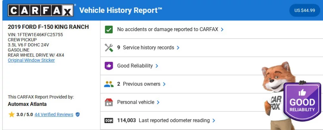
Task: Expand the no accidents reported chevron
Action: click(222, 29)
